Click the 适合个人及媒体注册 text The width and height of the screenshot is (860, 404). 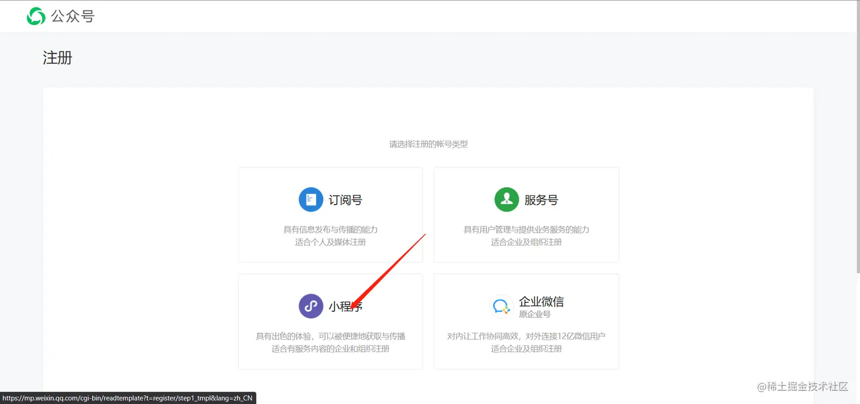pos(330,242)
